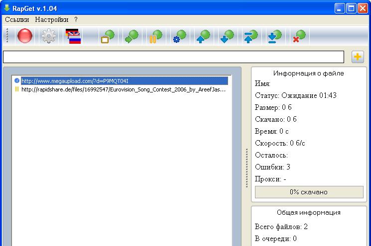Viewport: 371px width, 246px height.
Task: Click the Скачано: 0 б text
Action: point(276,119)
